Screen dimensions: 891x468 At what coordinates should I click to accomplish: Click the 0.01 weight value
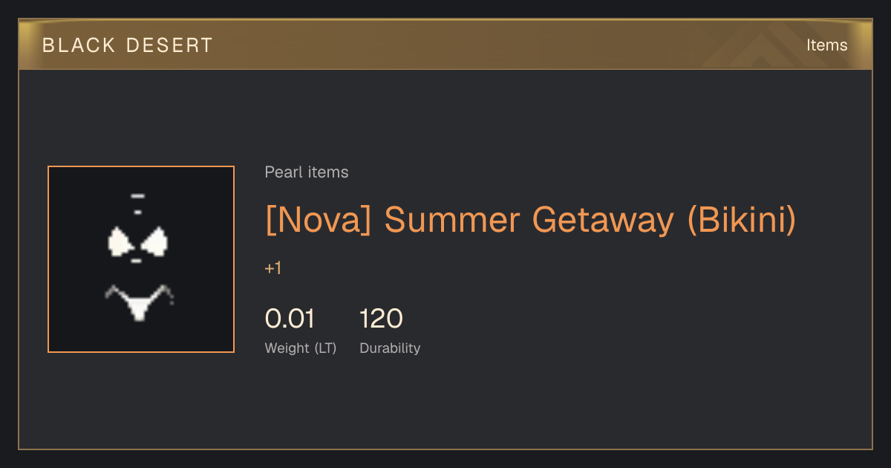pyautogui.click(x=290, y=319)
